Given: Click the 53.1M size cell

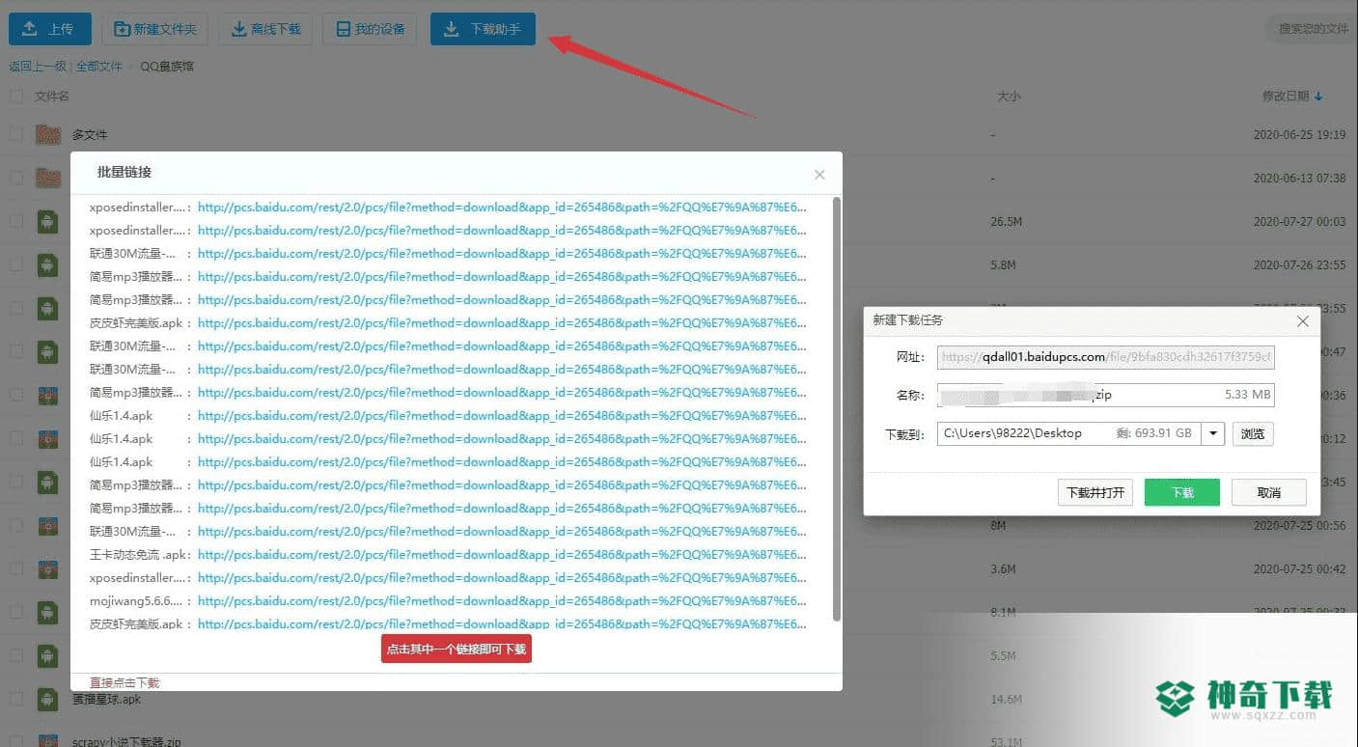Looking at the screenshot, I should (x=1005, y=742).
